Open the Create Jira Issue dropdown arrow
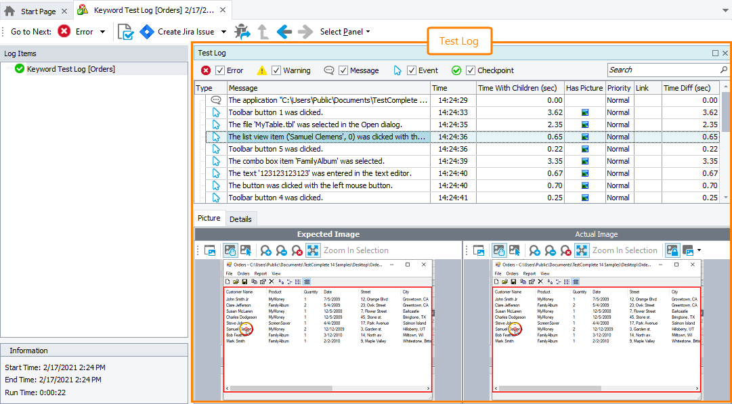 coord(224,32)
